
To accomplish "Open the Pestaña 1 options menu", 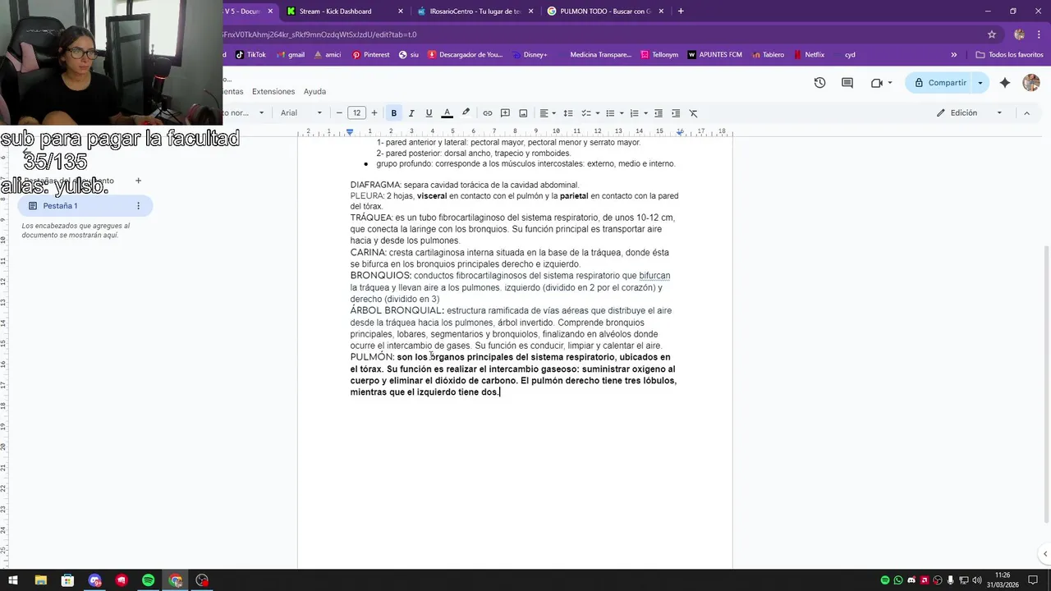I will 138,206.
